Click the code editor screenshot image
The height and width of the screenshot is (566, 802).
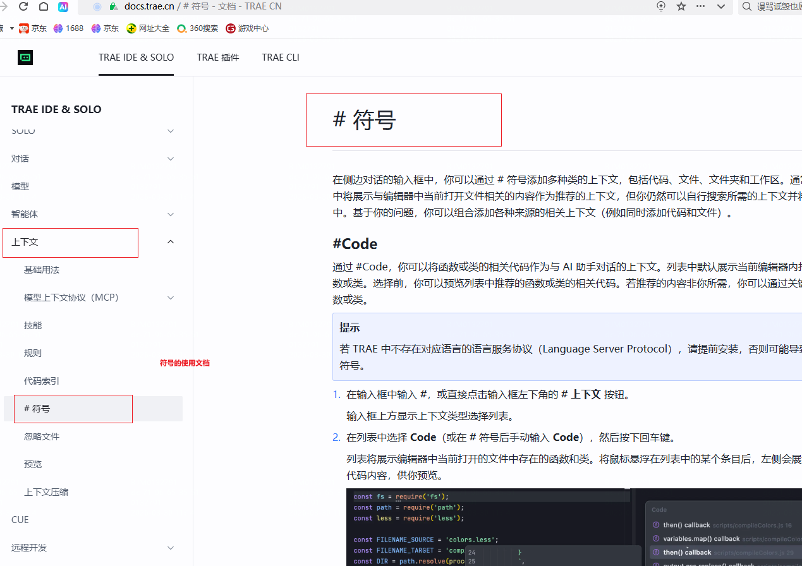(x=574, y=527)
